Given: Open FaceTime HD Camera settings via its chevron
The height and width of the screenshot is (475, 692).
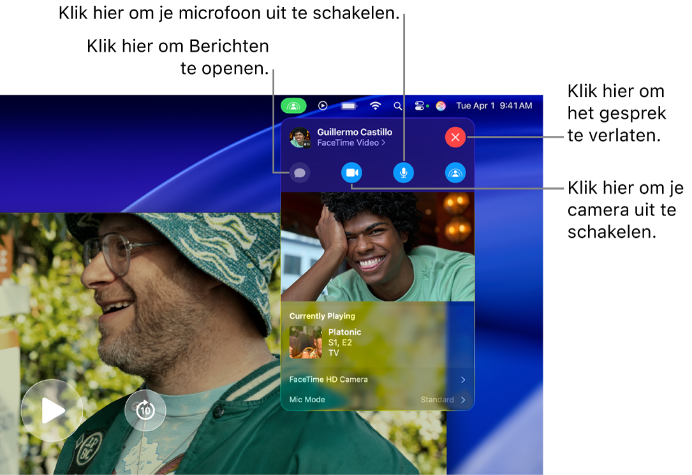Looking at the screenshot, I should (462, 379).
